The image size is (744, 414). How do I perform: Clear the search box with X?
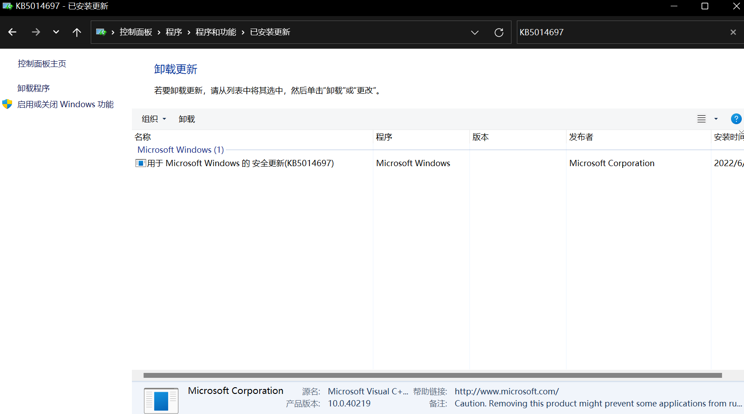pyautogui.click(x=733, y=32)
